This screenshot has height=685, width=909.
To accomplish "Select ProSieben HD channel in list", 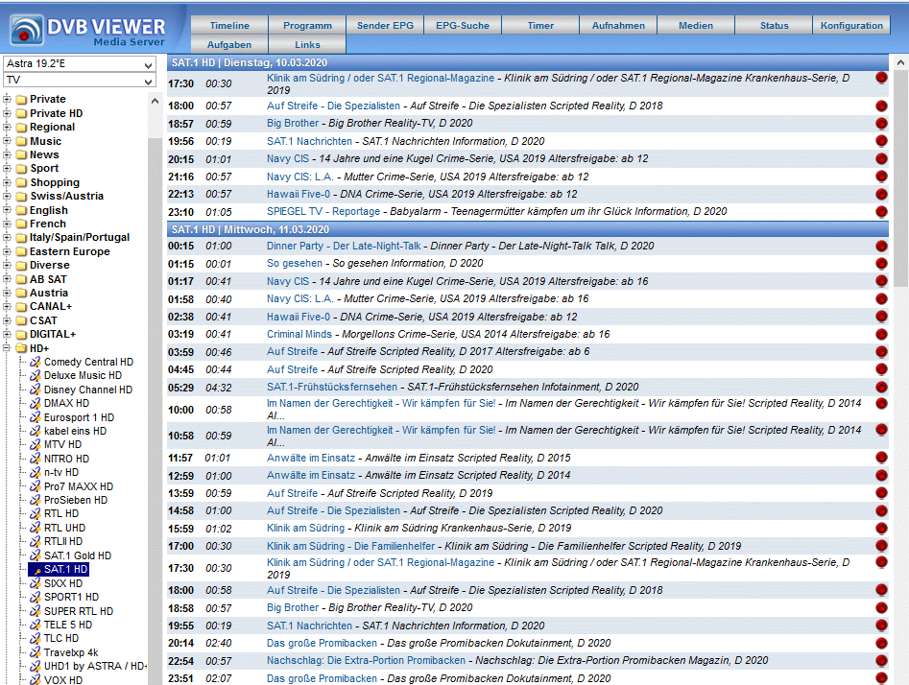I will point(75,500).
